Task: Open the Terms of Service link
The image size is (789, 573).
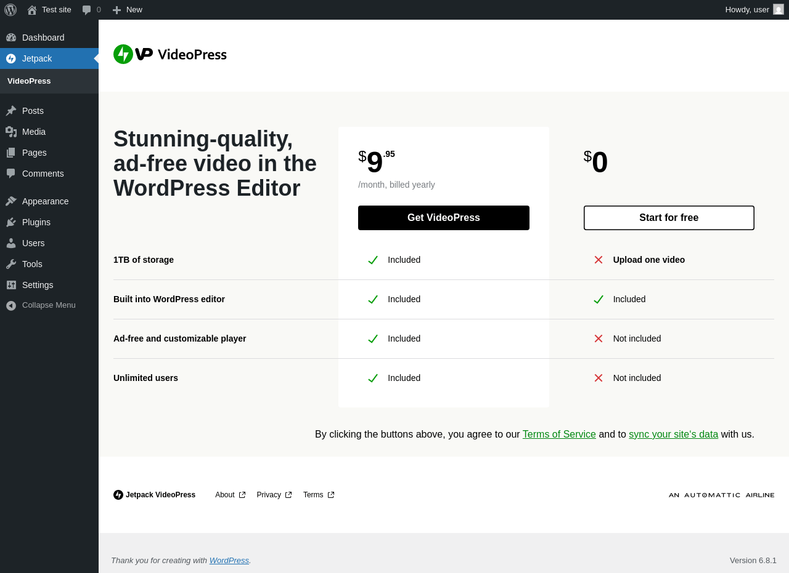Action: [559, 435]
